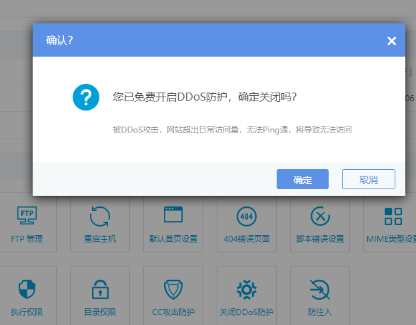
Task: Select the CC攻击防护 shield icon
Action: [173, 289]
